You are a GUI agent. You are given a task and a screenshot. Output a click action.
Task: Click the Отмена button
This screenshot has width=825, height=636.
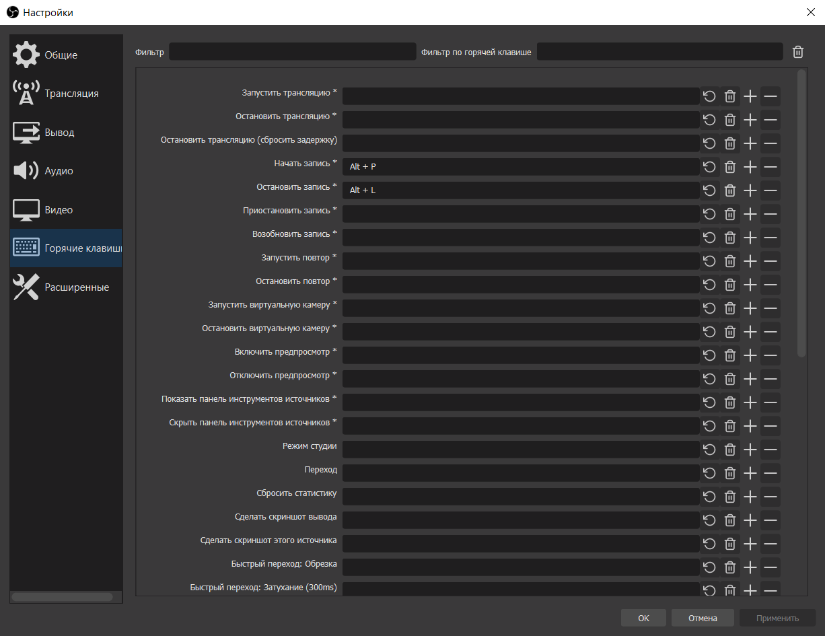point(703,618)
